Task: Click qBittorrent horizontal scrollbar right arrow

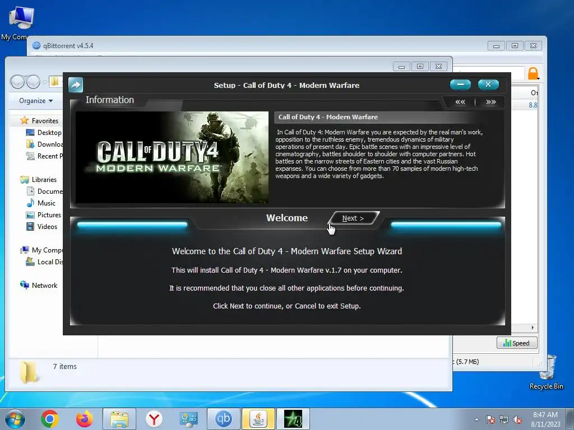Action: pyautogui.click(x=533, y=328)
